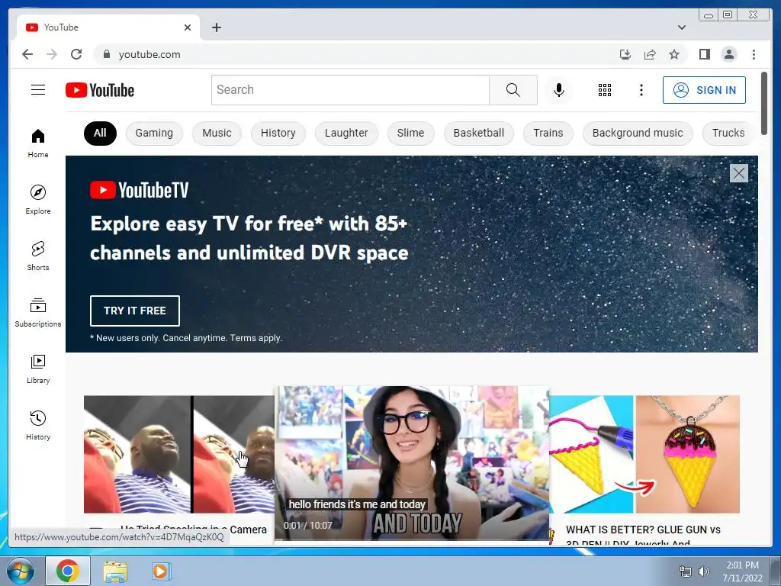Image resolution: width=781 pixels, height=586 pixels.
Task: Dismiss the YouTube TV banner
Action: point(738,173)
